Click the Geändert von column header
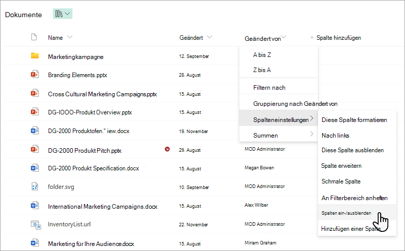The width and height of the screenshot is (405, 251). point(263,39)
